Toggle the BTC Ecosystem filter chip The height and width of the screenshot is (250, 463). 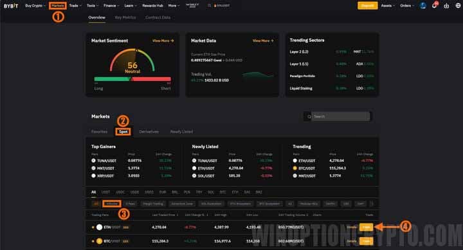pos(269,204)
